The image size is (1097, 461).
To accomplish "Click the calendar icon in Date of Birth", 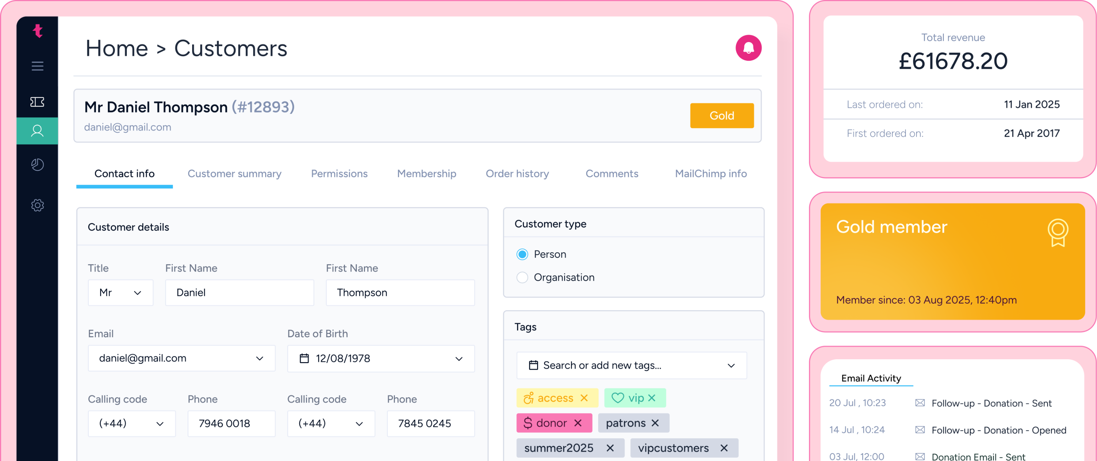I will coord(304,359).
